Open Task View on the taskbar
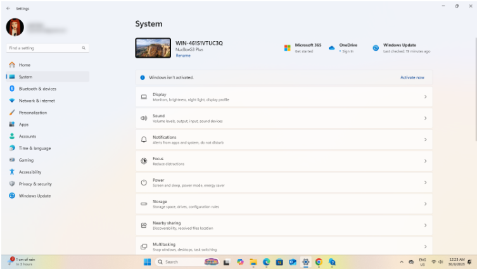This screenshot has width=477, height=269. pos(227,262)
